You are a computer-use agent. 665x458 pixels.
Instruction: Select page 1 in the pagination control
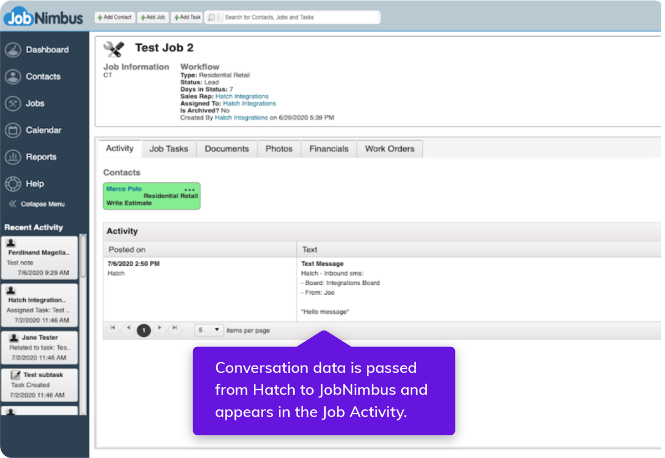pyautogui.click(x=144, y=330)
